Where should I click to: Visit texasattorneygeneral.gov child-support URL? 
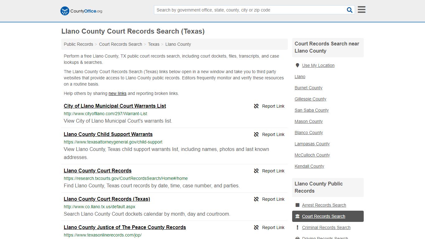click(113, 142)
